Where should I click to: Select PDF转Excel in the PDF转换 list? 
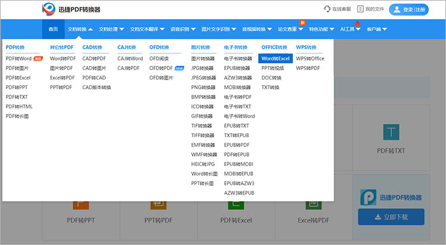[x=18, y=78]
